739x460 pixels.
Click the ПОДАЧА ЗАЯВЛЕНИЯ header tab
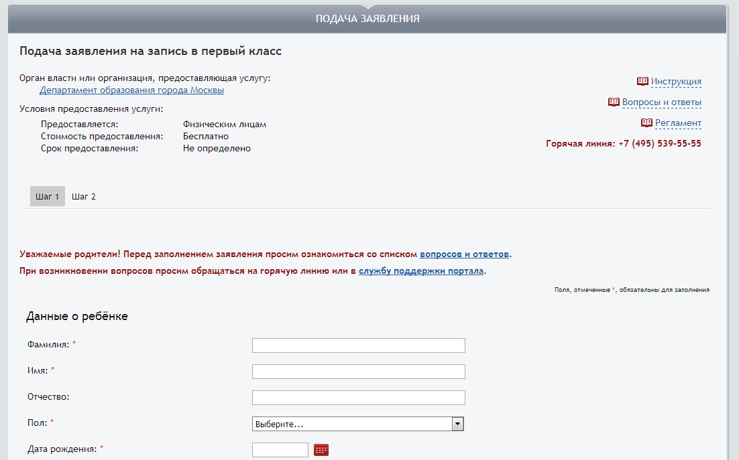(367, 19)
